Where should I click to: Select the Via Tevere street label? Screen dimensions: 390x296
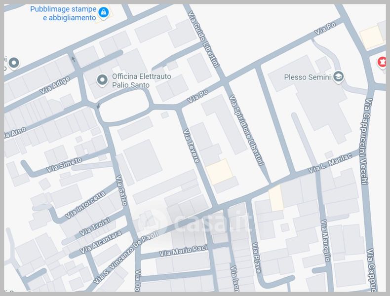click(191, 146)
